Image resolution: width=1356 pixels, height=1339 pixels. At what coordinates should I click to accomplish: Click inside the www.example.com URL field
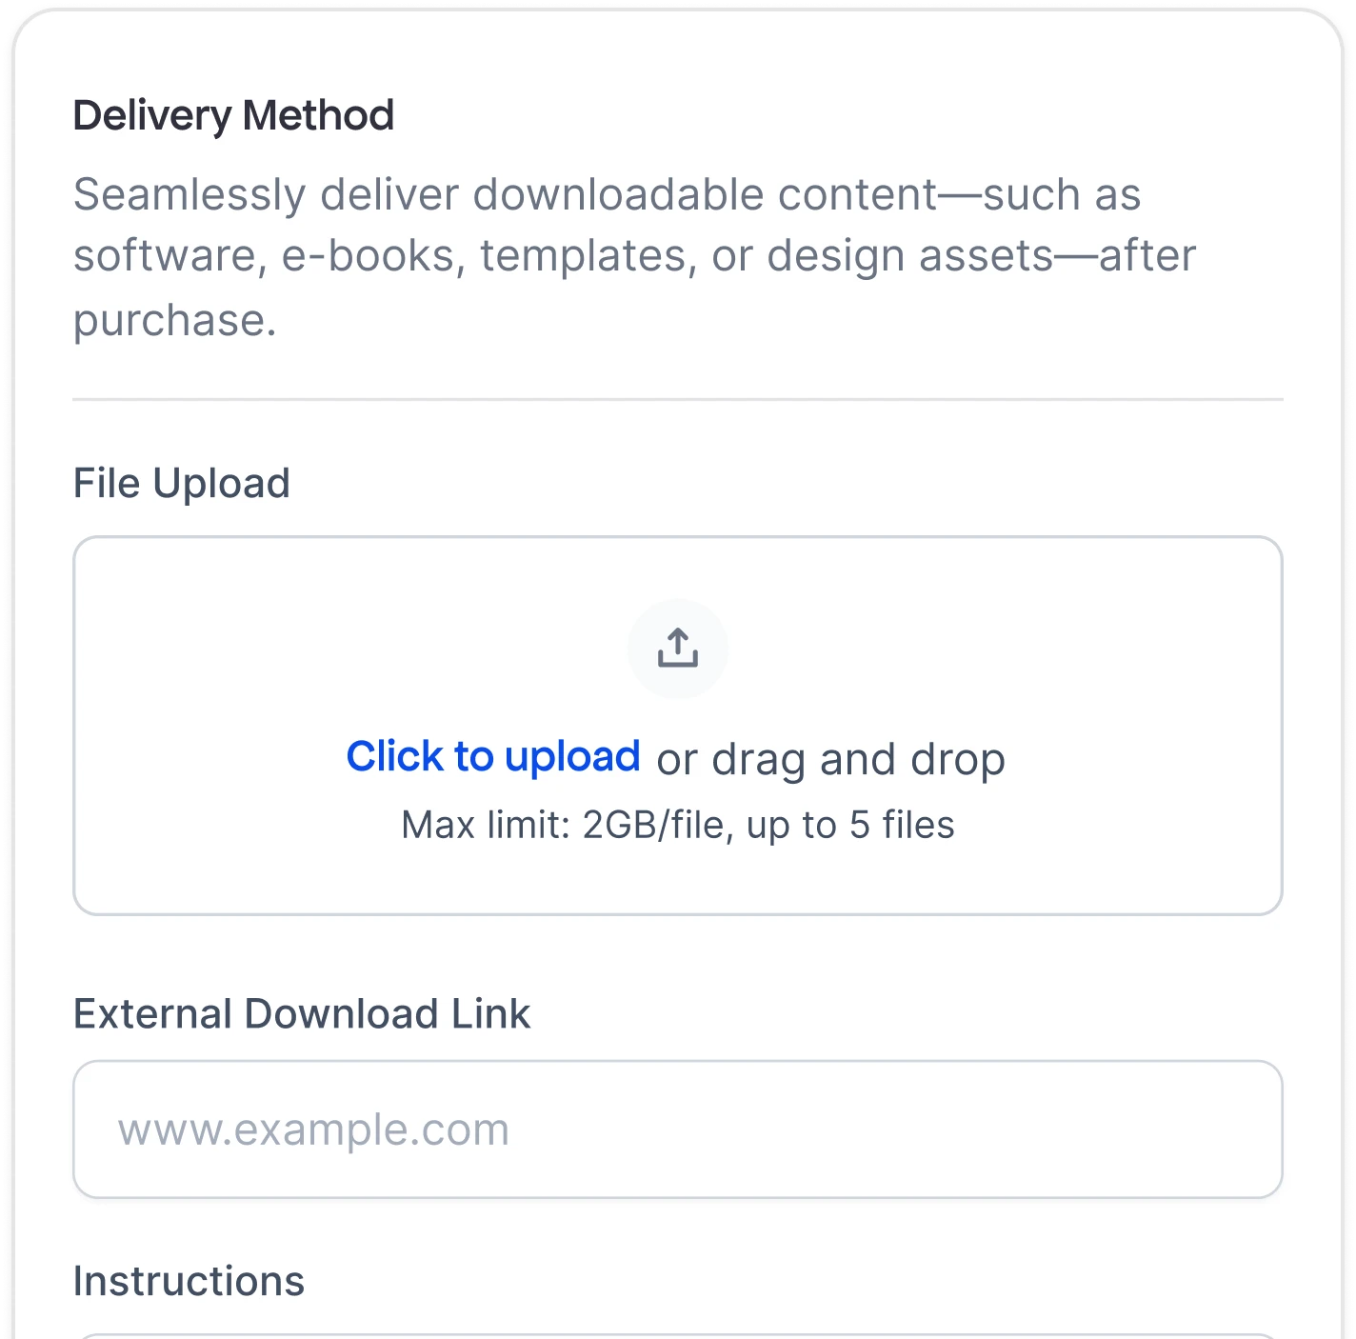click(678, 1129)
